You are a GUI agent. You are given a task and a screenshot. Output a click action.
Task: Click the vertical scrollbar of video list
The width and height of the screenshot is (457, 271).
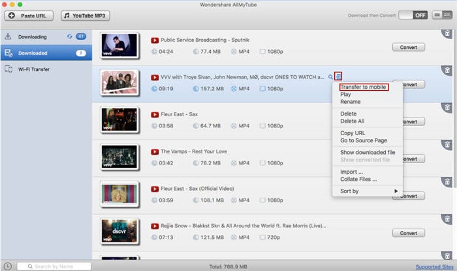coord(454,108)
